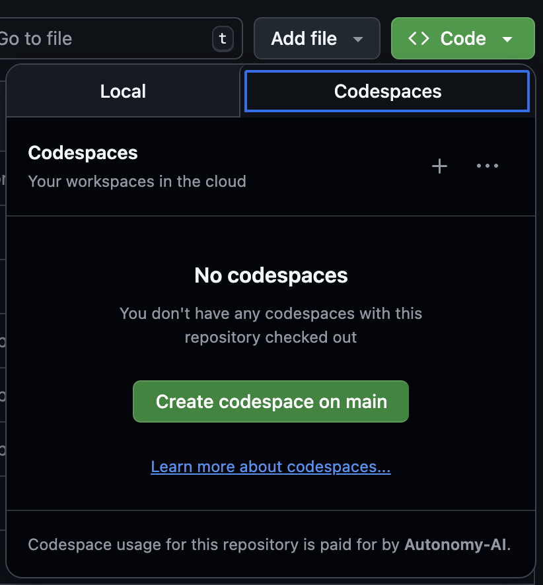Click the Autonomy-AI organization name
Image resolution: width=543 pixels, height=585 pixels.
pos(456,545)
